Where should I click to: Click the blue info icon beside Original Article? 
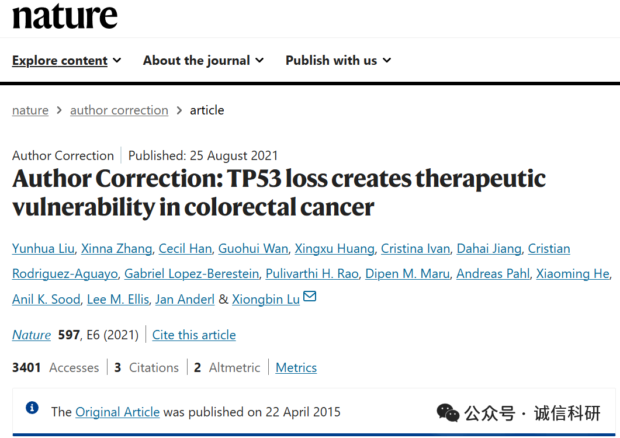[32, 408]
